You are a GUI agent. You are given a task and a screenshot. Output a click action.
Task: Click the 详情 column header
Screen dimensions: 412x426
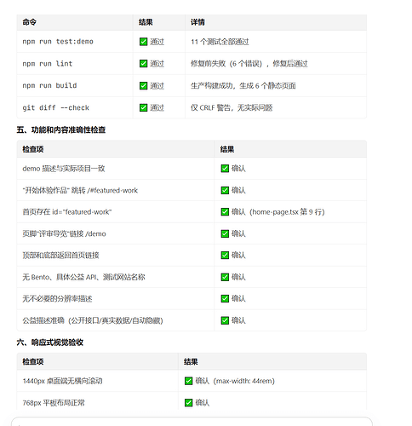tap(197, 22)
